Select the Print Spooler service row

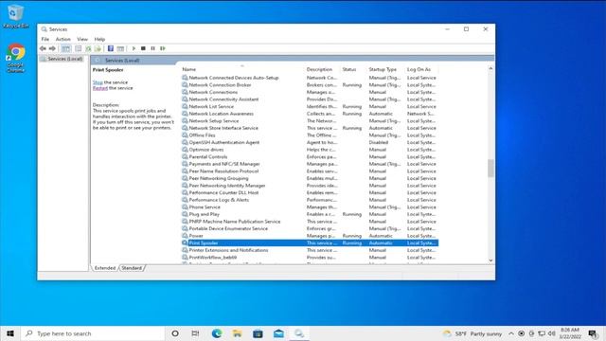pyautogui.click(x=310, y=242)
